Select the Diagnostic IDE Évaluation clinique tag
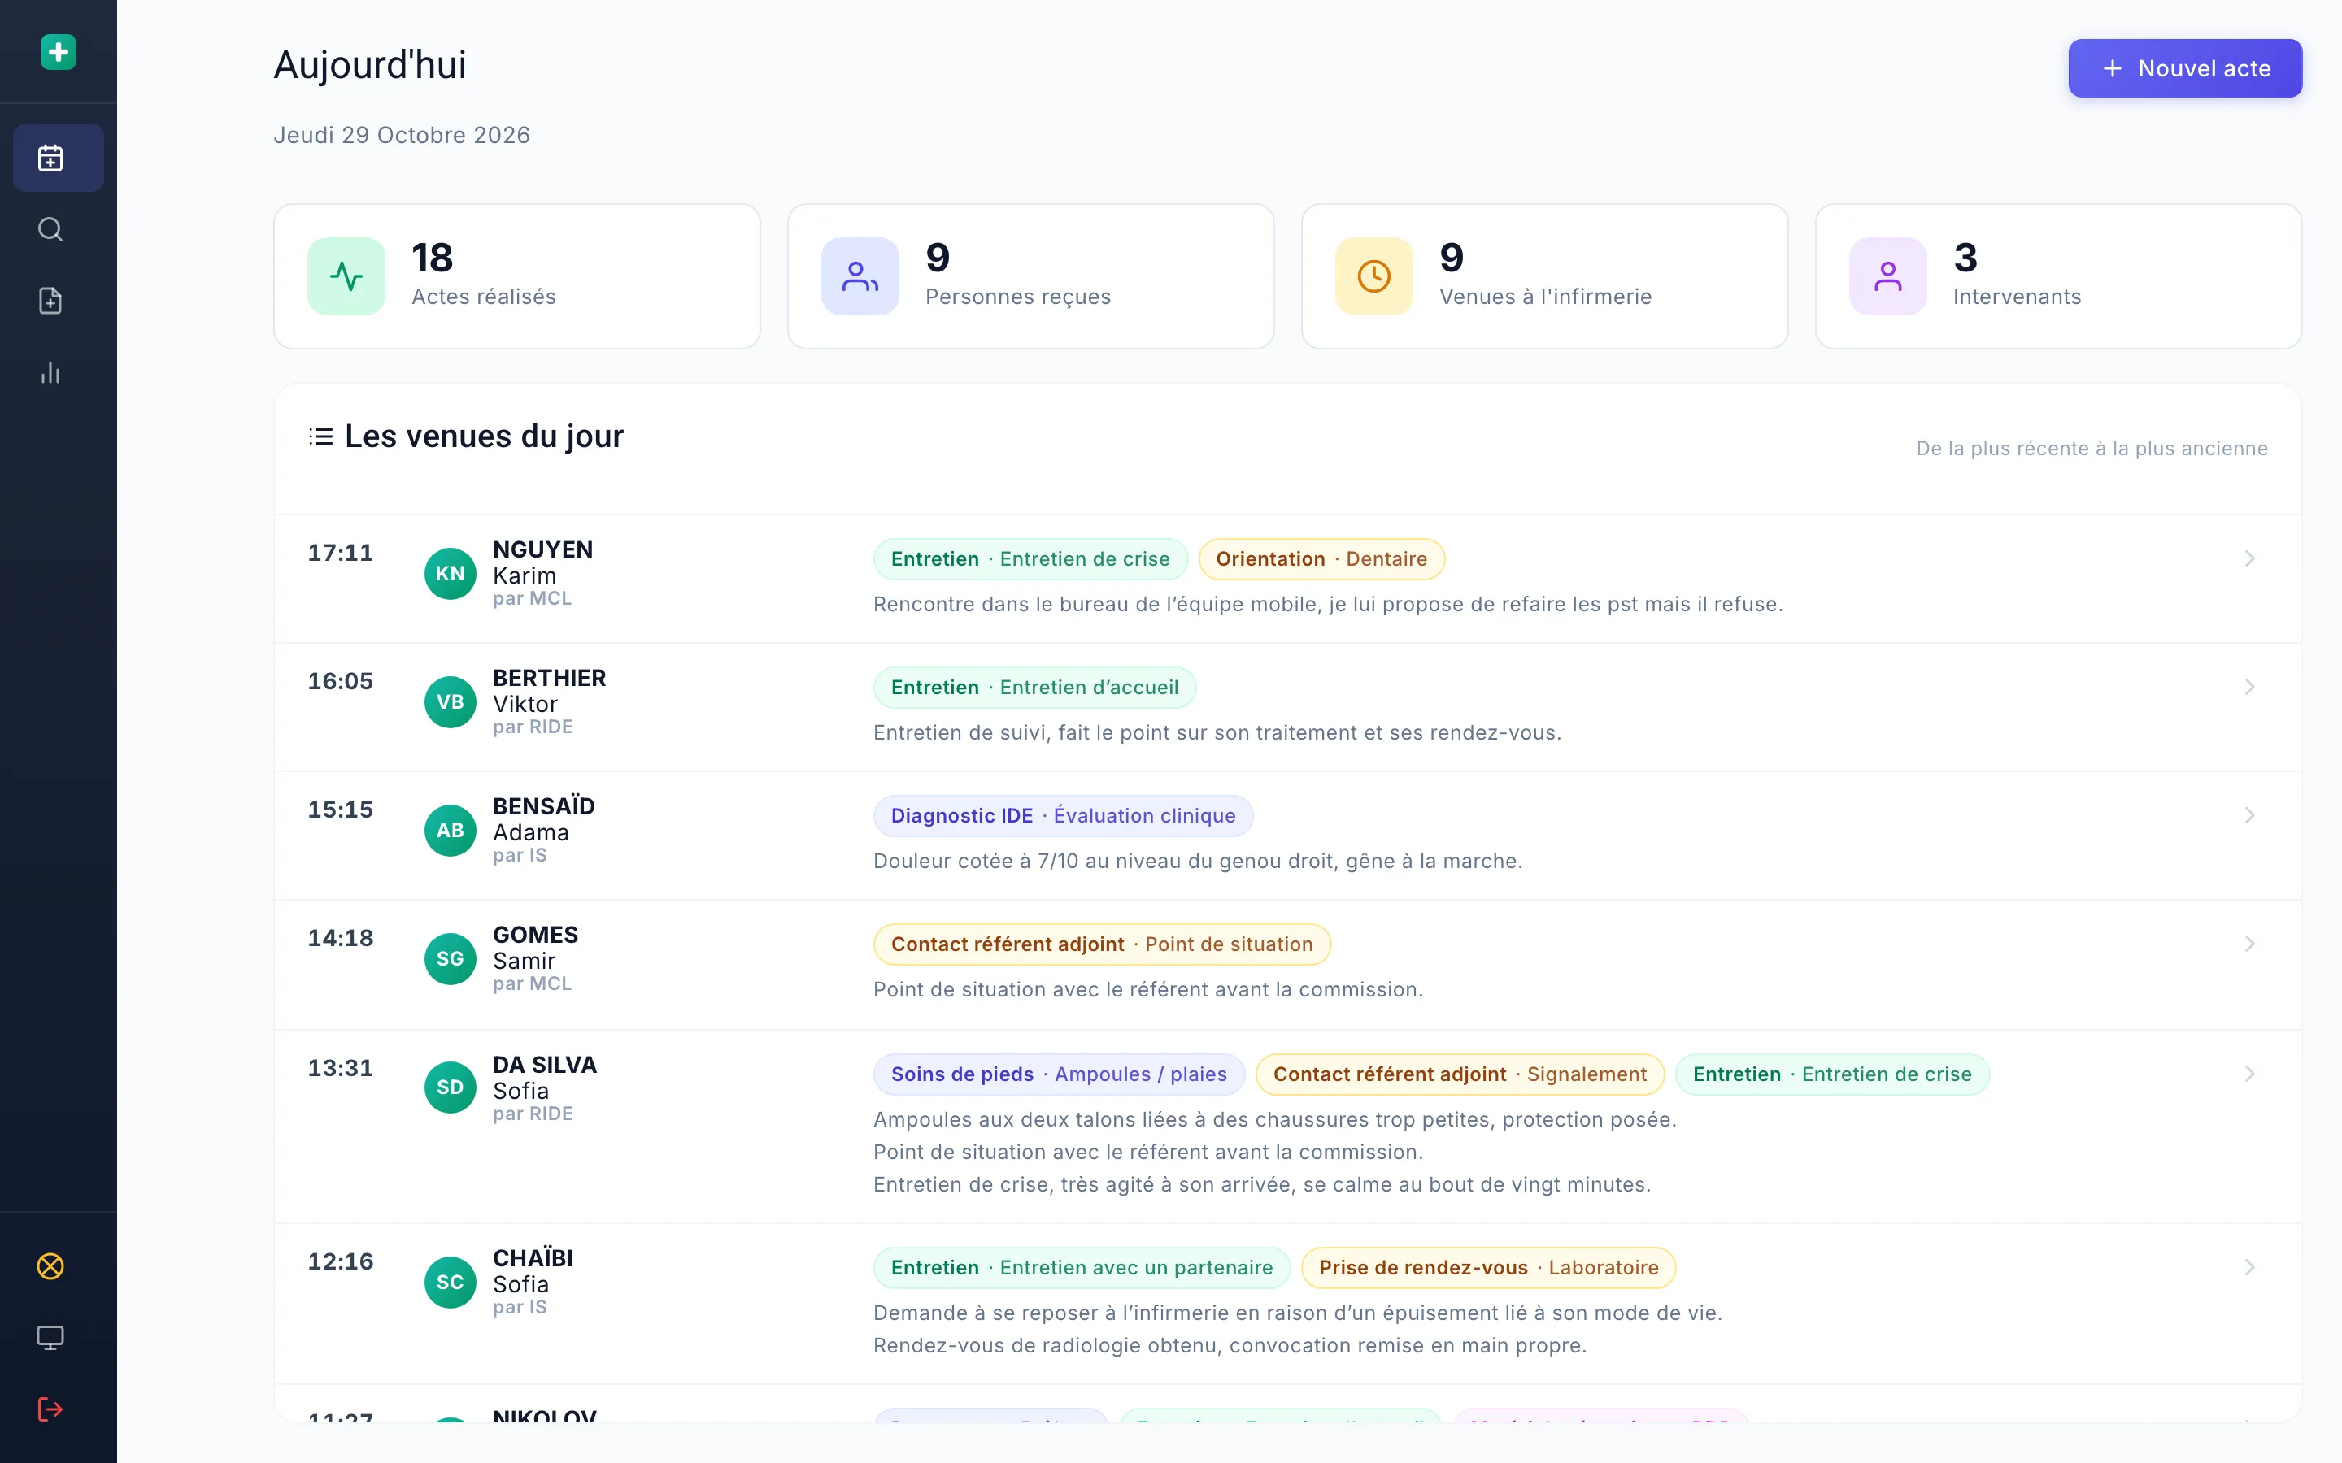The height and width of the screenshot is (1463, 2342). pos(1063,816)
